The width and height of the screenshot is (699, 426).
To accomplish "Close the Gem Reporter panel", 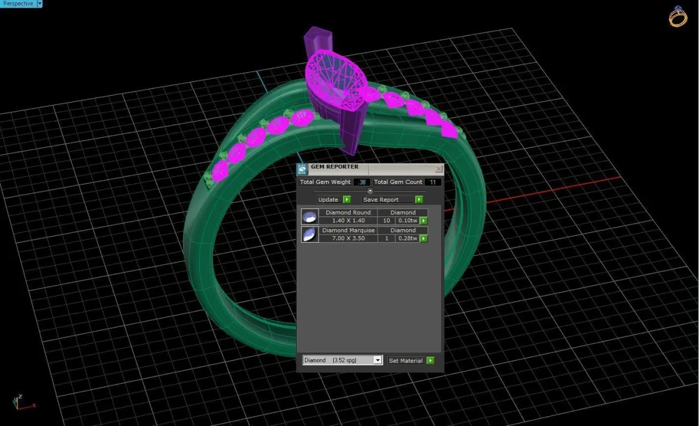I will pyautogui.click(x=439, y=169).
